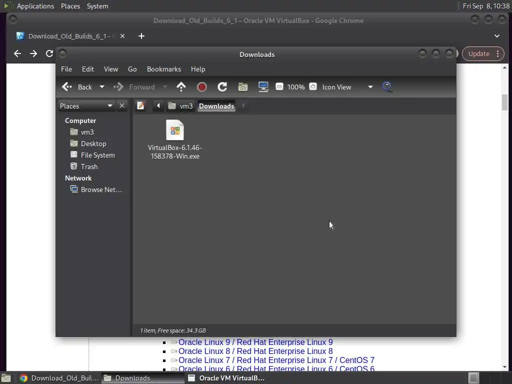Open the Applications menu in top panel

[35, 6]
